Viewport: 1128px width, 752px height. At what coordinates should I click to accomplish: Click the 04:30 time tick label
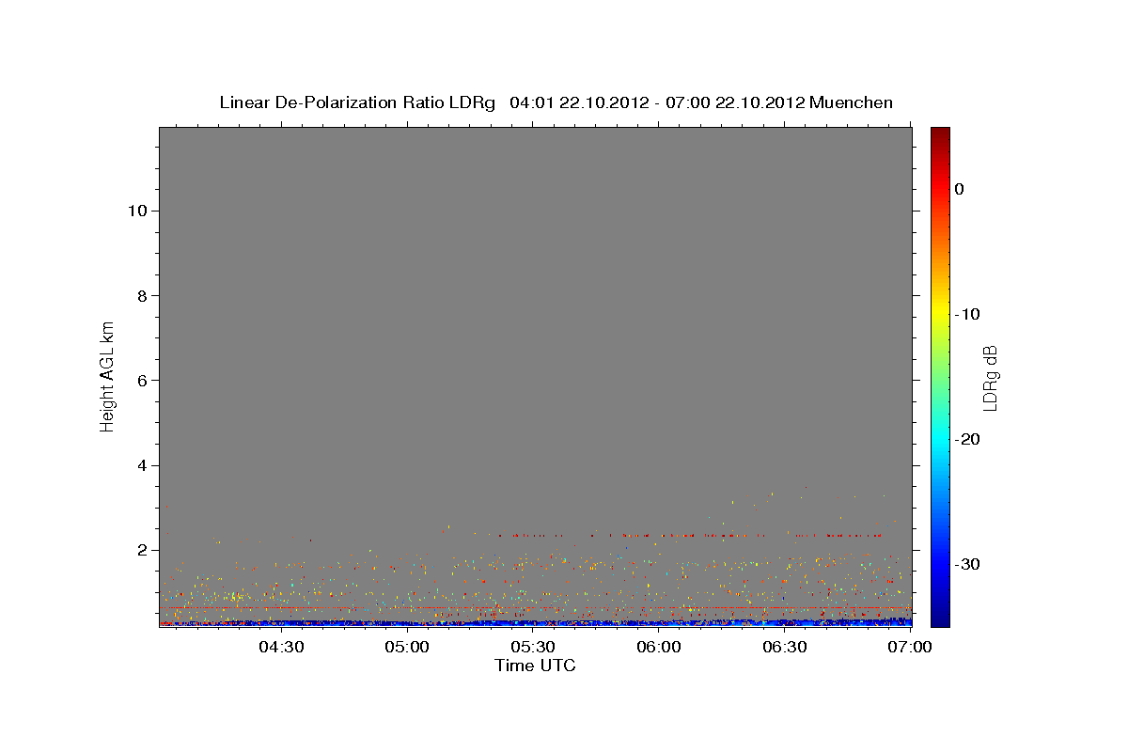[281, 647]
